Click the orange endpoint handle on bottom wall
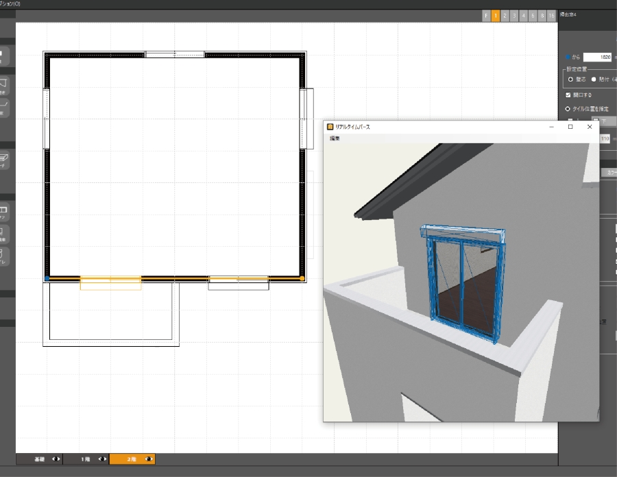The width and height of the screenshot is (617, 477). [302, 278]
